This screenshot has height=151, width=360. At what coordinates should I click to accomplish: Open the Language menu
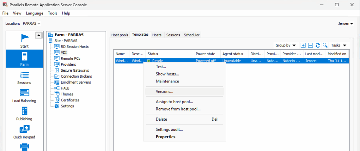[35, 13]
